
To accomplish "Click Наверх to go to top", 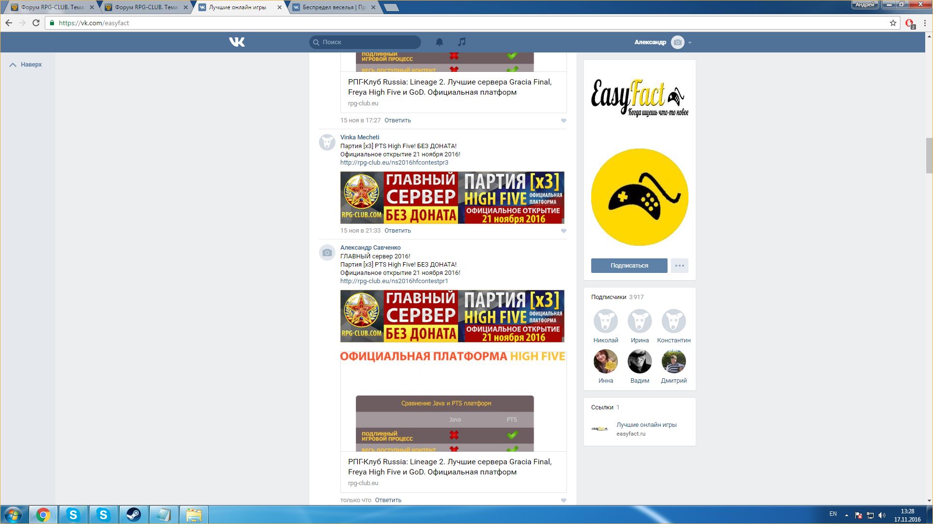I will click(26, 65).
